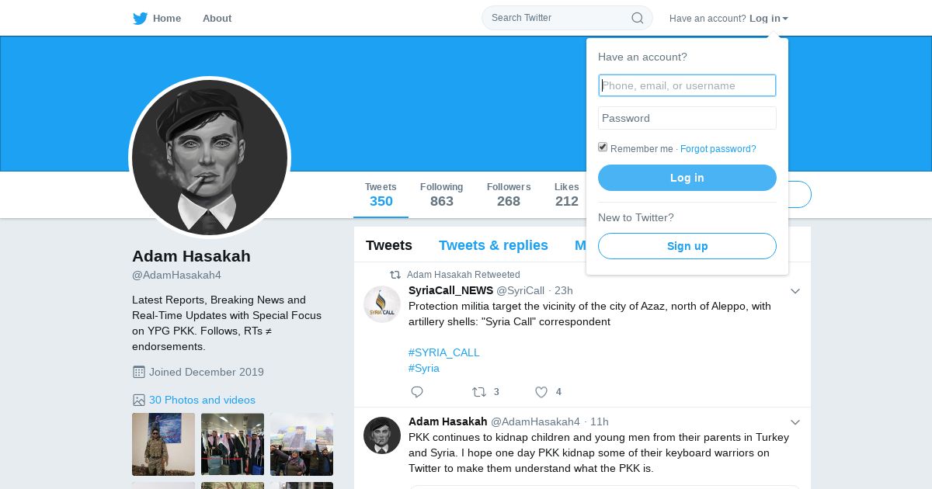Switch to Tweets & replies tab
The height and width of the screenshot is (489, 932).
(493, 245)
